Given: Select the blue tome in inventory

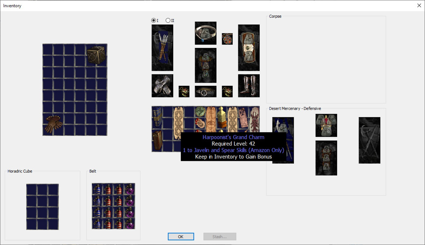Looking at the screenshot, I should click(157, 118).
